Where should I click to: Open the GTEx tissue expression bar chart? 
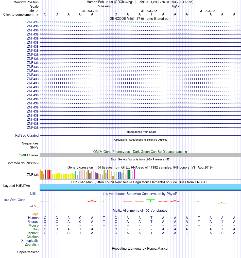(x=87, y=174)
